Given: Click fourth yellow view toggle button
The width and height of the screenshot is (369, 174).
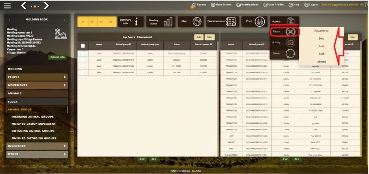Looking at the screenshot, I should click(111, 22).
